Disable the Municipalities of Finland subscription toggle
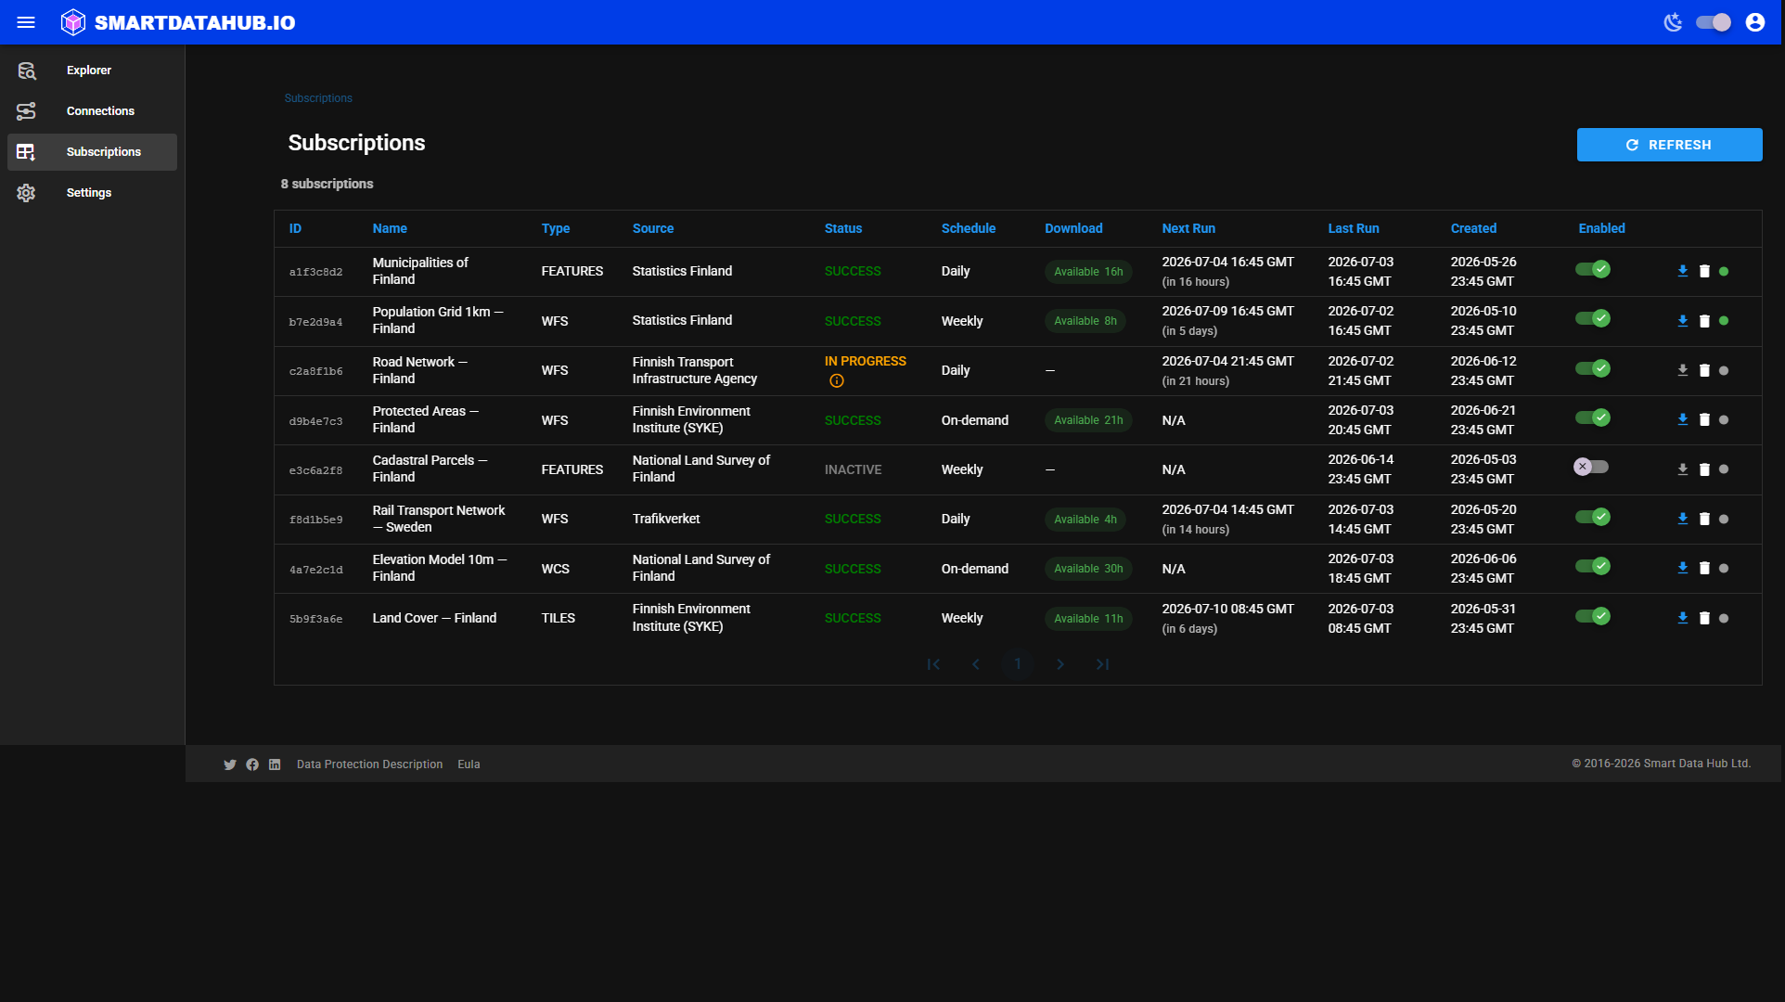The width and height of the screenshot is (1785, 1002). click(x=1592, y=270)
